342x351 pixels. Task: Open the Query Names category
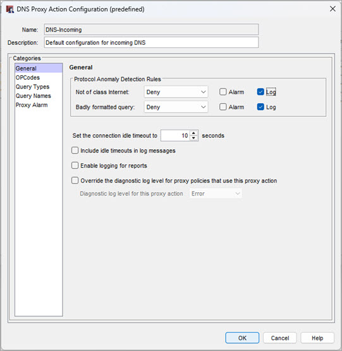coord(39,95)
